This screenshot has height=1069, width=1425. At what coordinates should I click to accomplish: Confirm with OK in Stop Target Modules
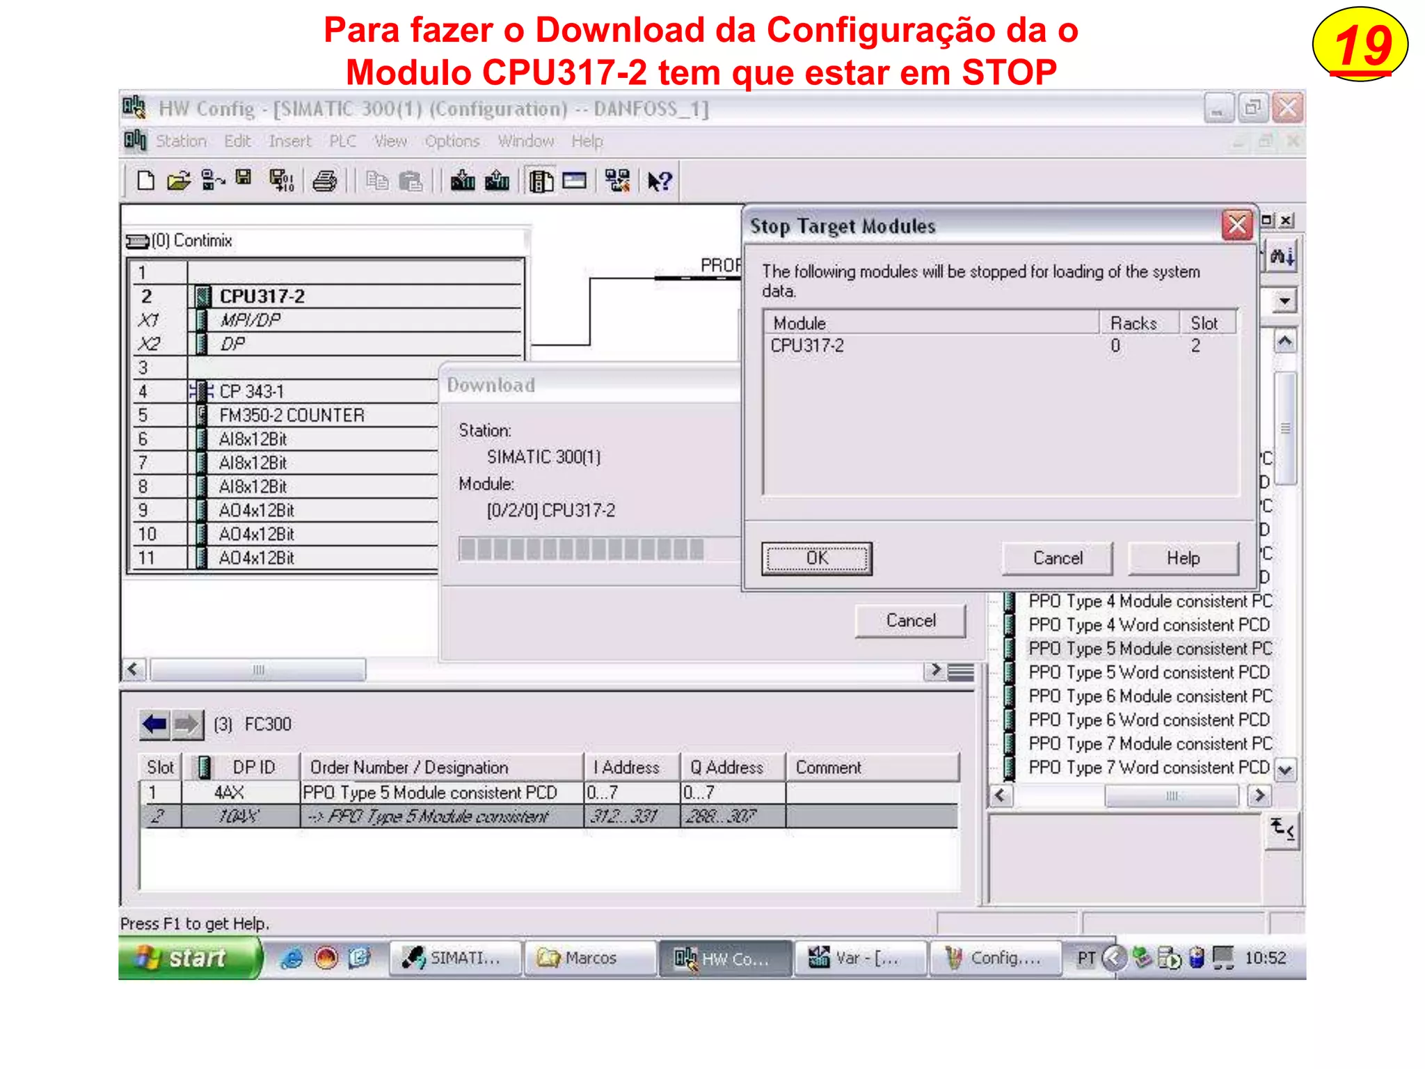click(x=817, y=558)
